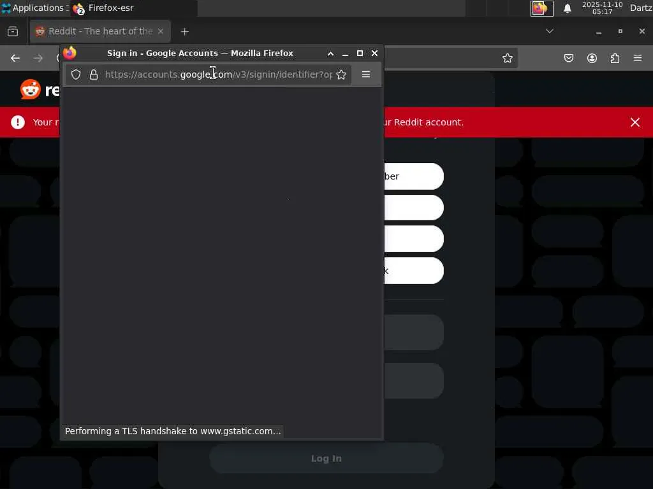Maximize the Google sign-in popup window
The image size is (653, 489).
pyautogui.click(x=360, y=53)
